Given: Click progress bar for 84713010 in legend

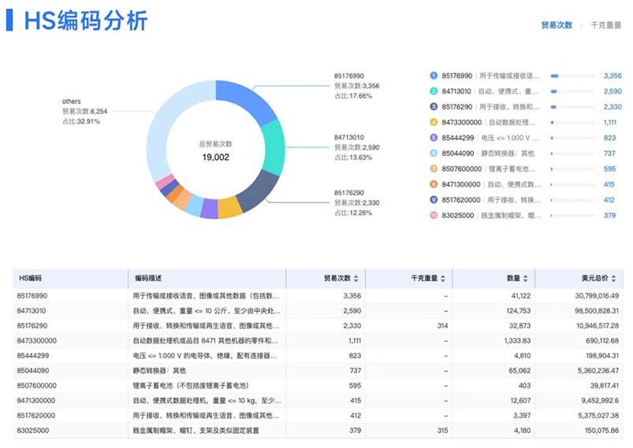Looking at the screenshot, I should pyautogui.click(x=572, y=91).
